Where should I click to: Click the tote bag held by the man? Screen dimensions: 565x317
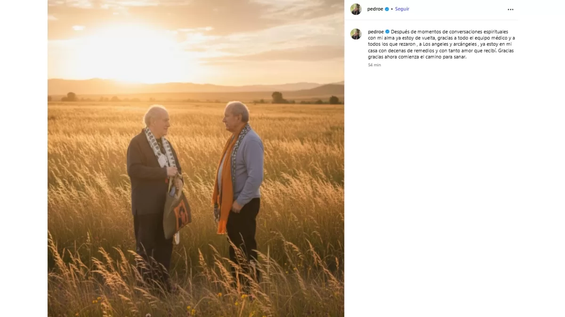[x=177, y=209]
